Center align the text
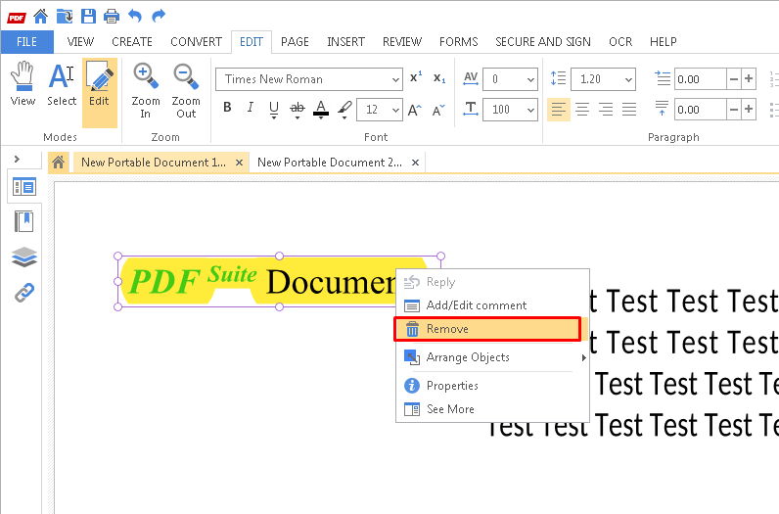The image size is (779, 514). (x=582, y=110)
